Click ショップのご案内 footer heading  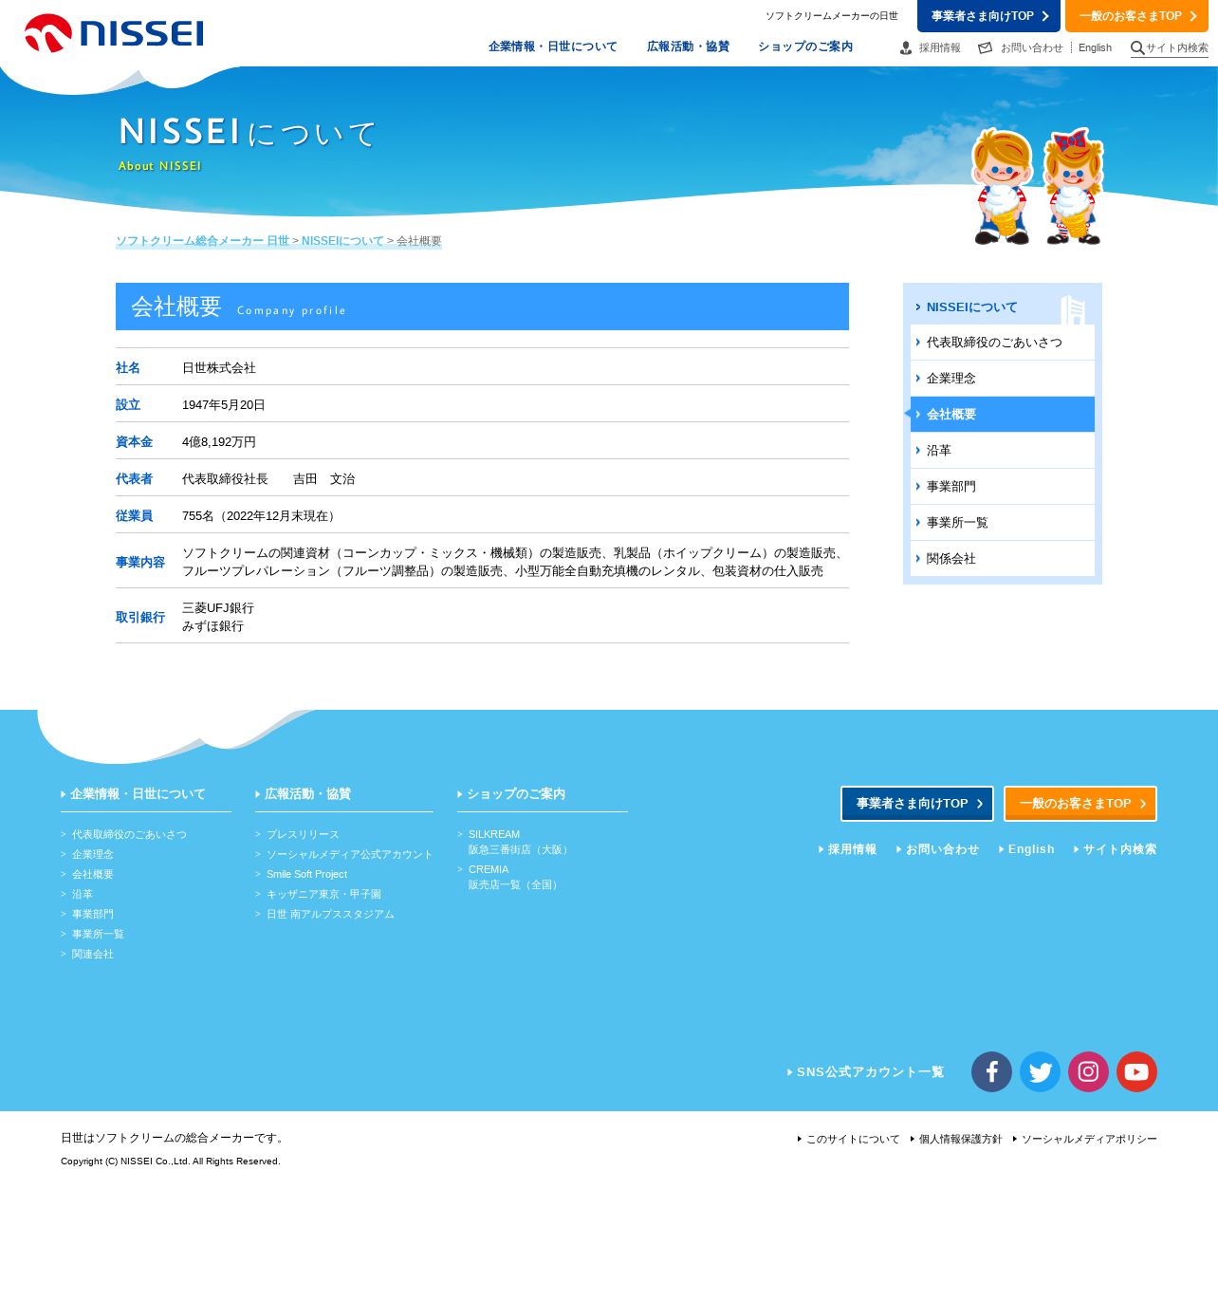(515, 794)
